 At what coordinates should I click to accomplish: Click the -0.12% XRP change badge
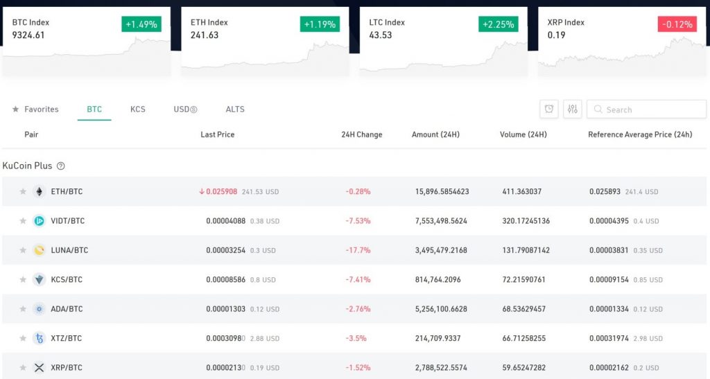coord(677,24)
